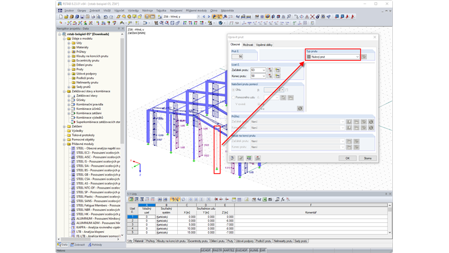This screenshot has width=449, height=253.
Task: Open cross-section library for Začátek prutu
Action: click(349, 122)
